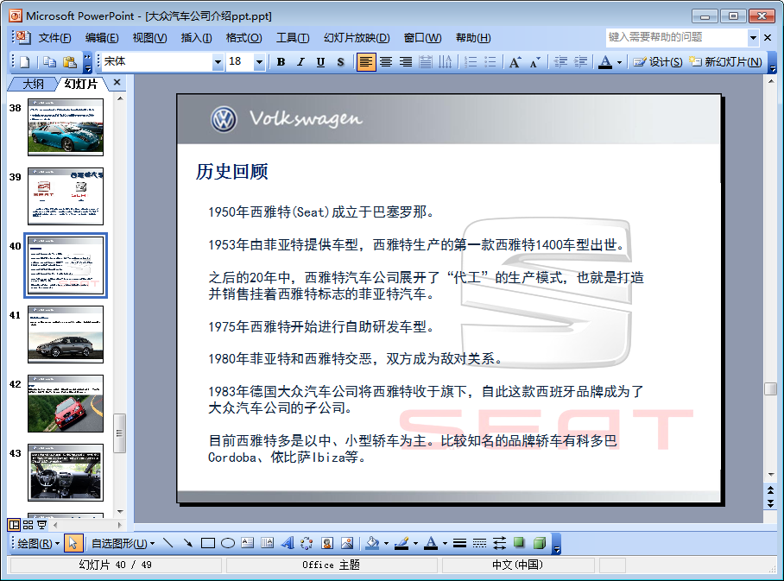
Task: Apply the Line Color brush
Action: click(x=401, y=543)
